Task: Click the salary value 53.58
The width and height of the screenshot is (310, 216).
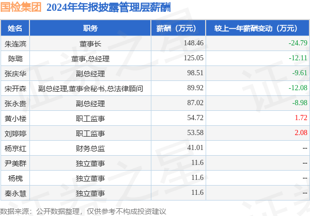Action: click(x=195, y=132)
